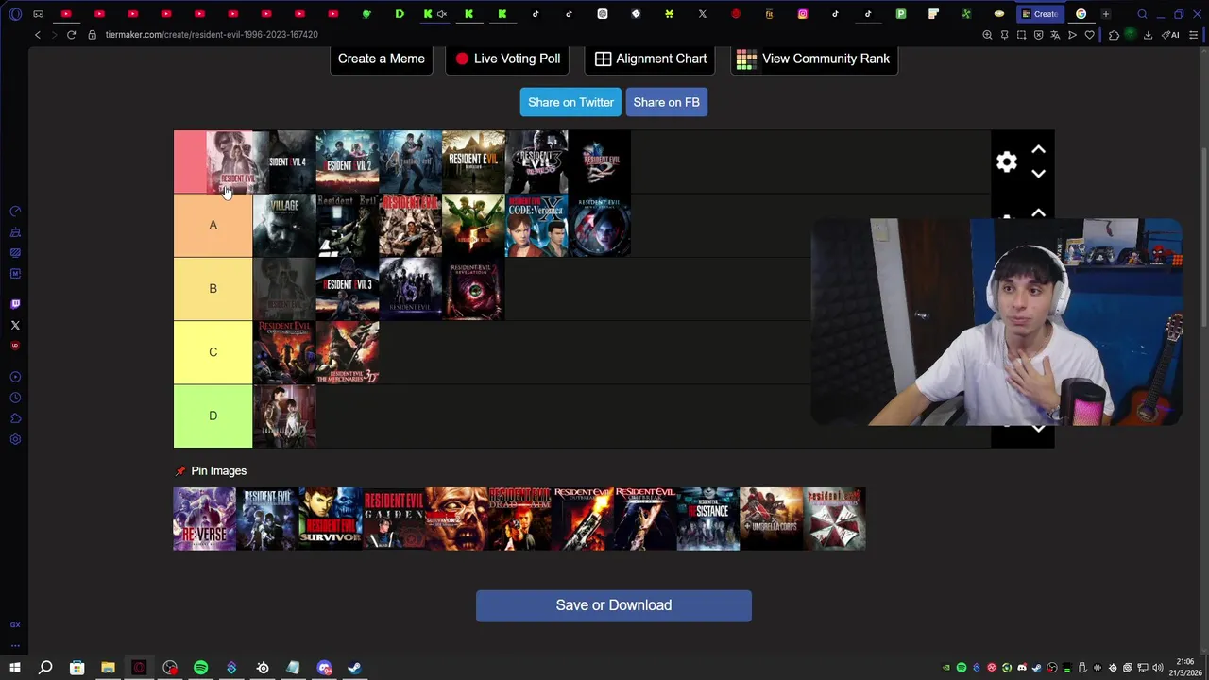Select the C tier label
1209x680 pixels.
pos(213,352)
